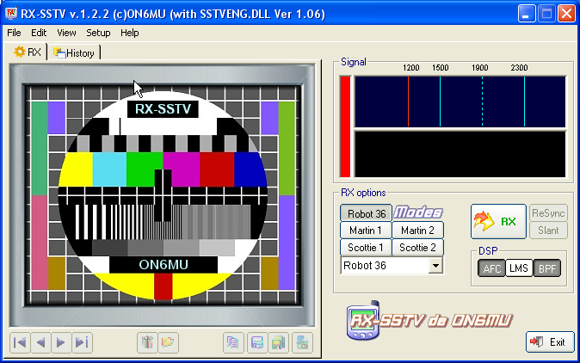Click the Slant button
The image size is (580, 363).
[548, 231]
